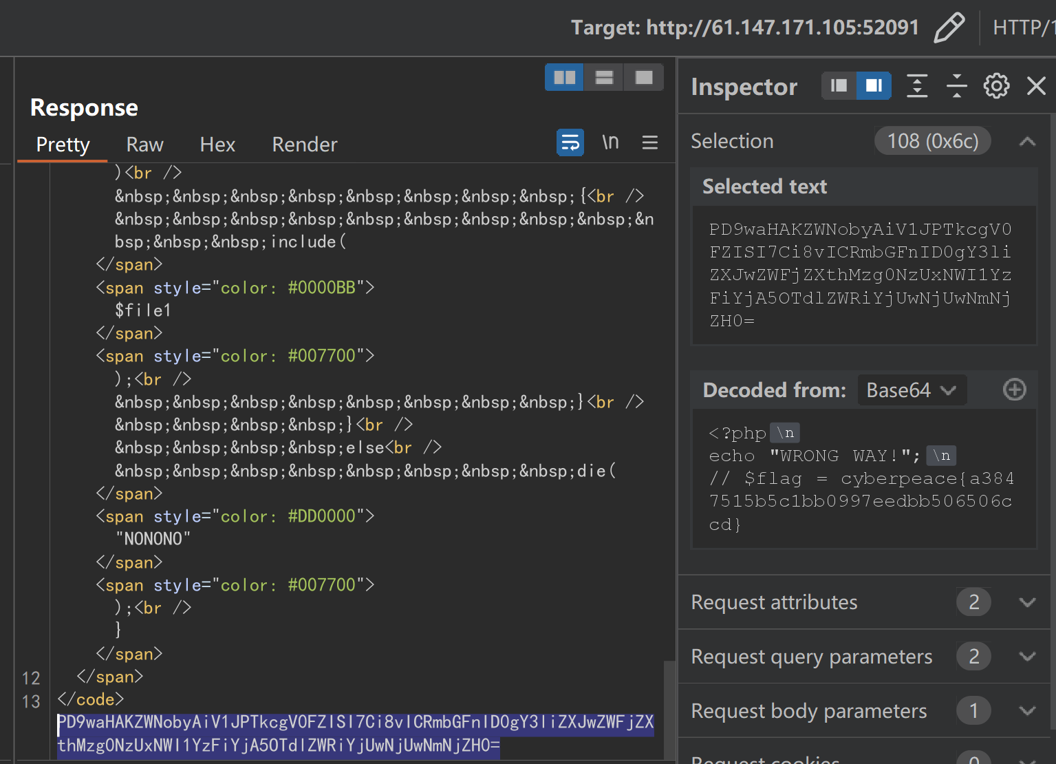
Task: Toggle word wrap in response view
Action: pos(570,142)
